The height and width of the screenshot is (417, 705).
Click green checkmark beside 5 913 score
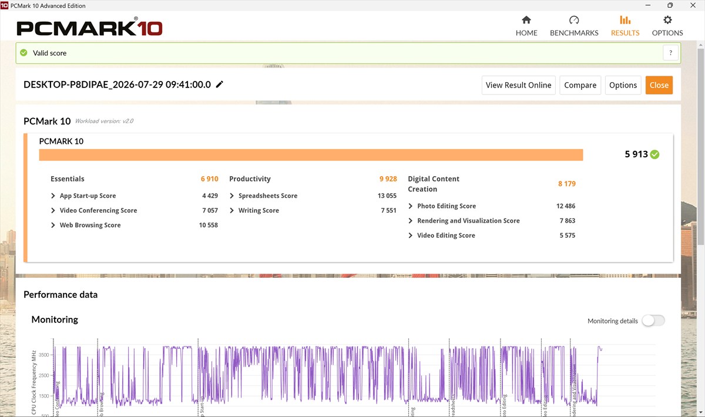(654, 154)
